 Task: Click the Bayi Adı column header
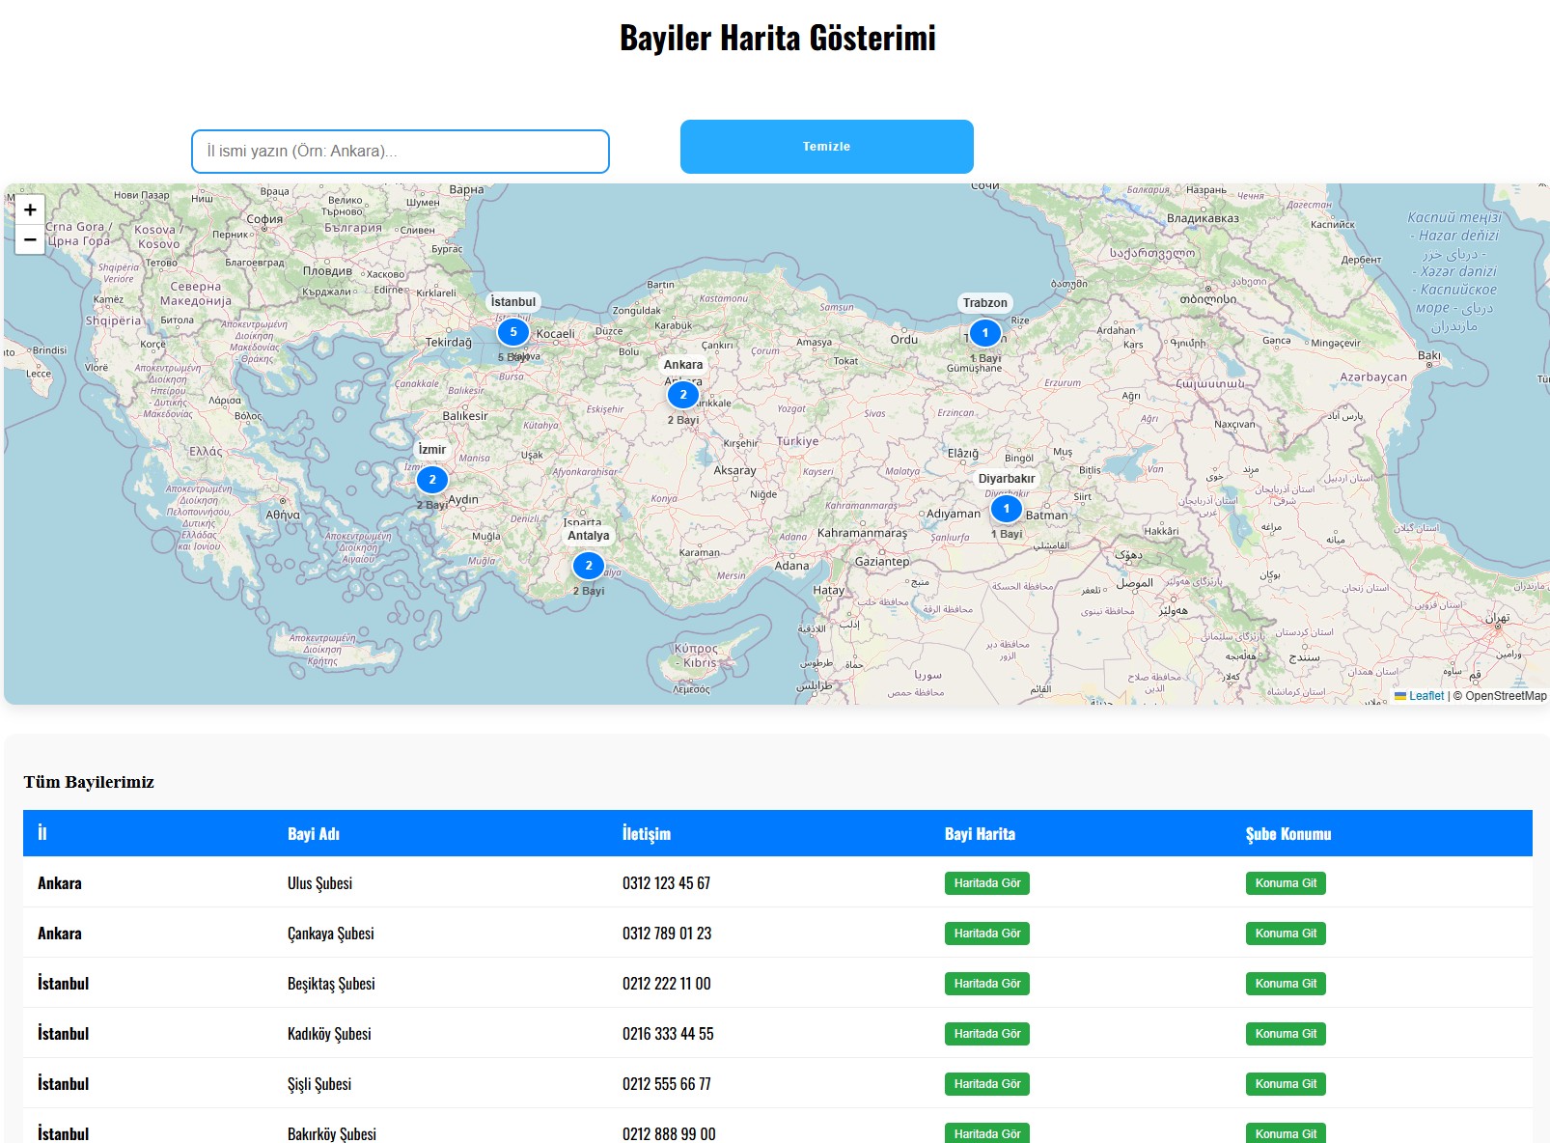tap(314, 833)
